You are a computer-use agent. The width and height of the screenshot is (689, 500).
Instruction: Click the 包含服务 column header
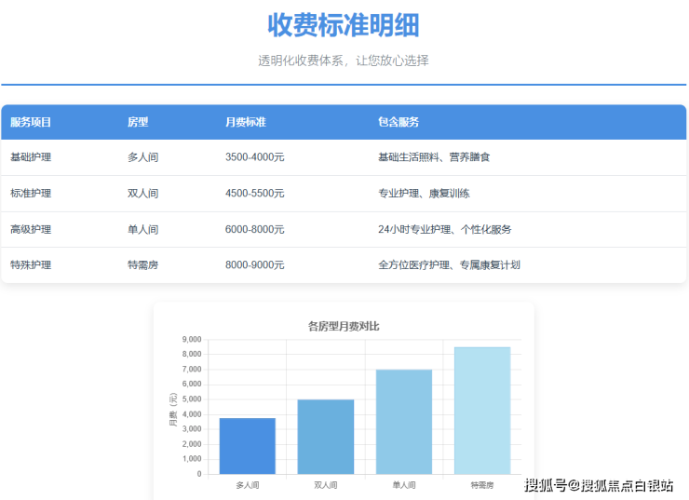[399, 122]
